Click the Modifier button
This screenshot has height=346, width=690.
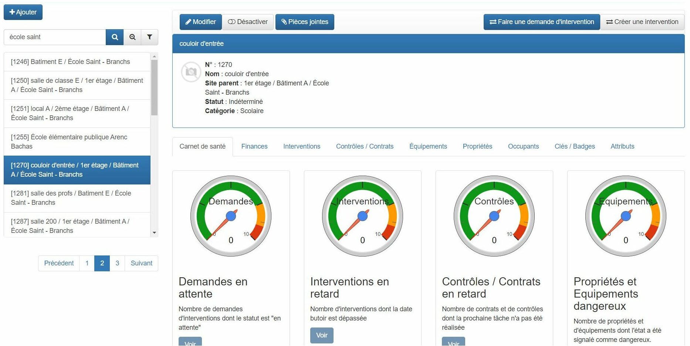(200, 22)
